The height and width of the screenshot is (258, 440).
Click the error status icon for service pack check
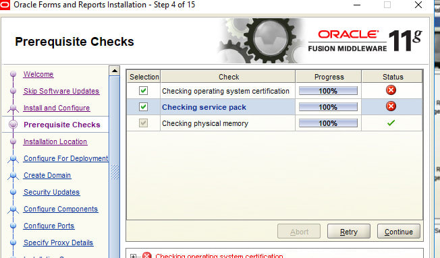pos(391,106)
